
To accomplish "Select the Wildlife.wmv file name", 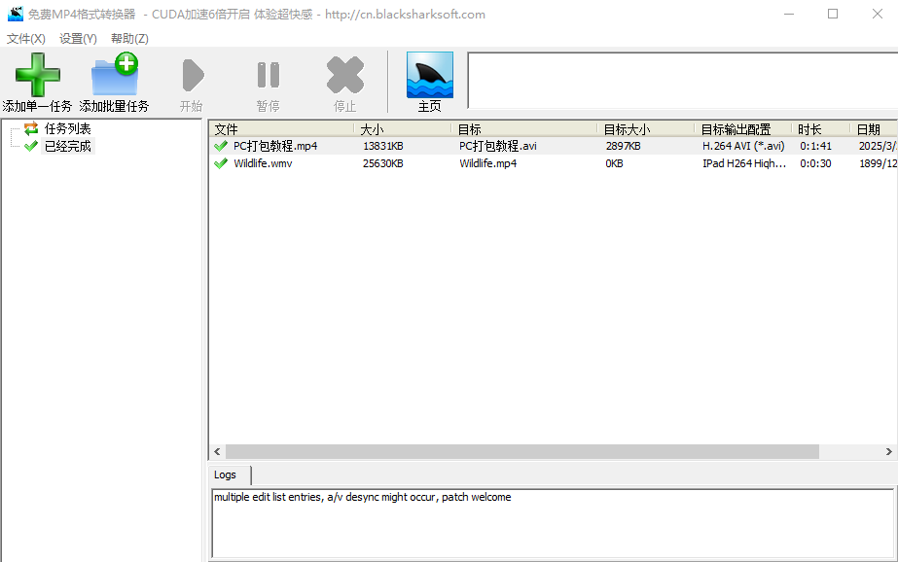I will 263,163.
